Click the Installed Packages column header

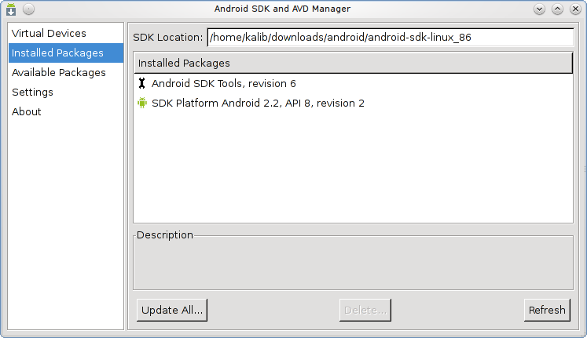(x=353, y=63)
